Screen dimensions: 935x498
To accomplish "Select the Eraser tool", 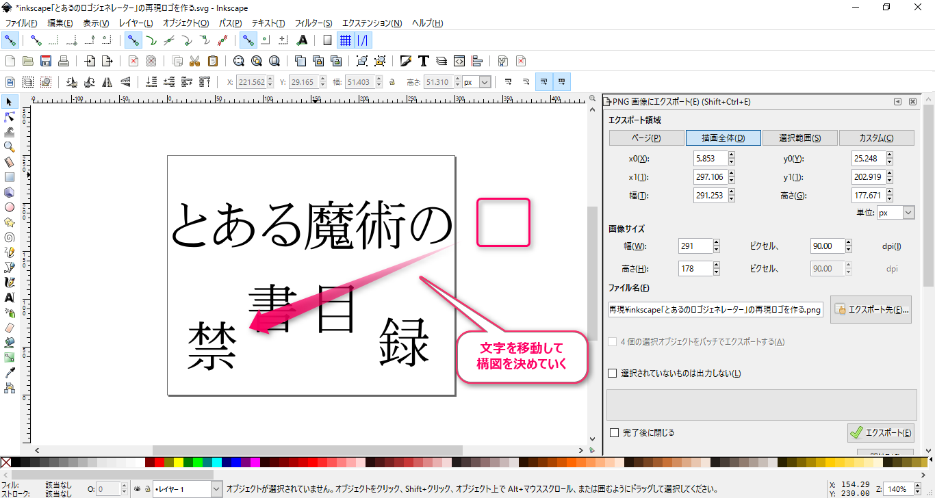I will coord(10,328).
